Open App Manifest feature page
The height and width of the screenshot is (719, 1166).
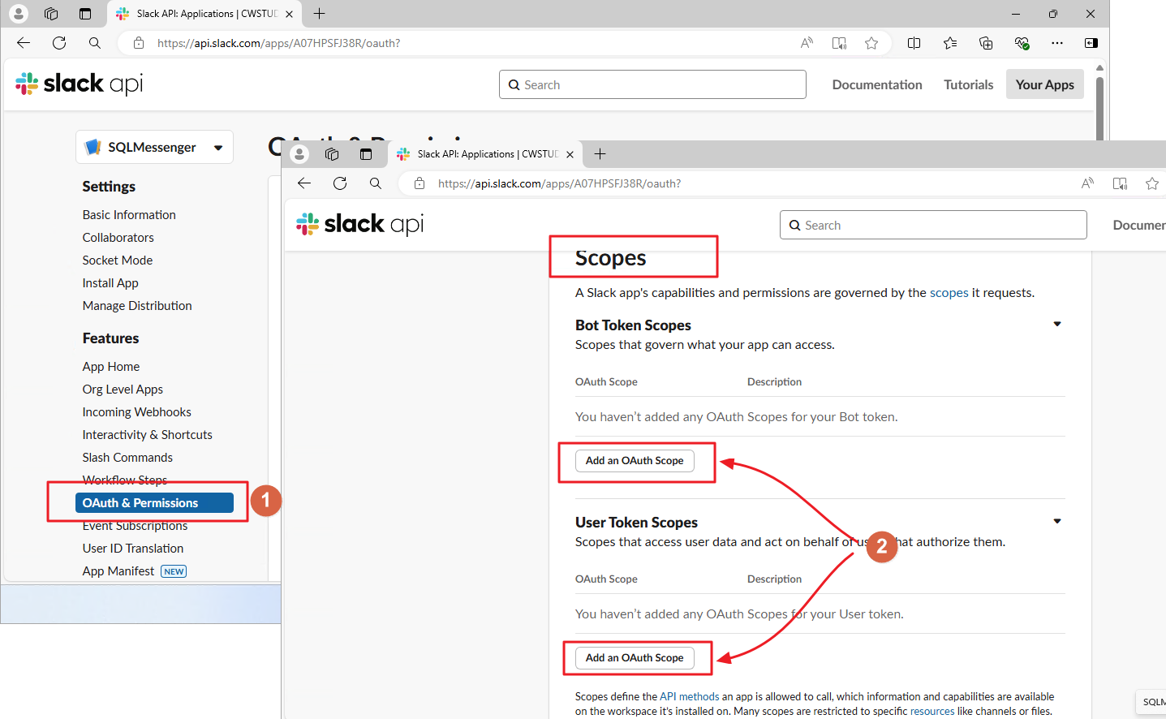point(118,571)
